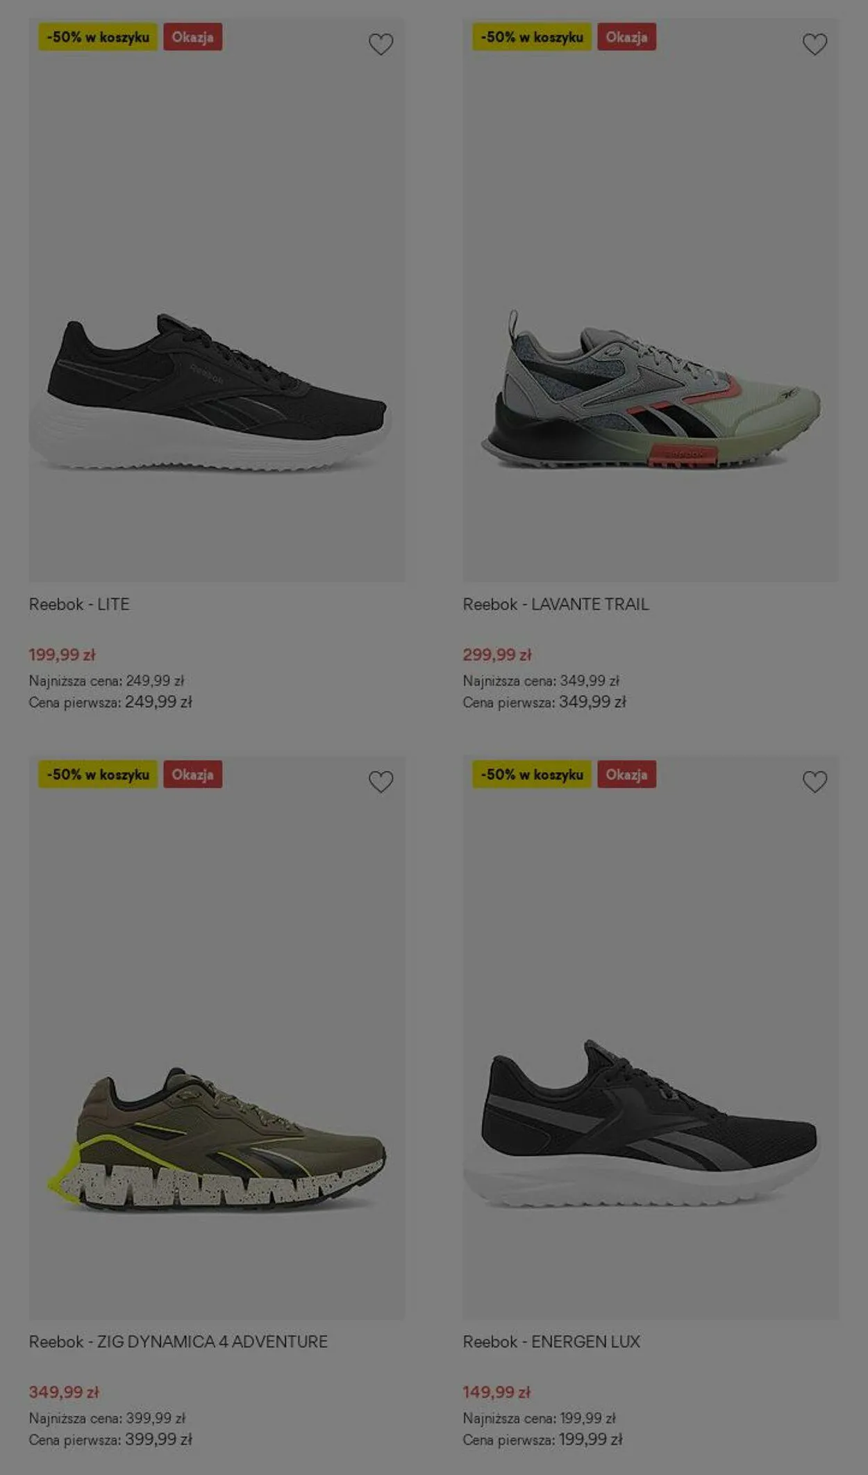Click Okazja tag on ZIG DYNAMICA card
This screenshot has width=868, height=1475.
tap(192, 775)
